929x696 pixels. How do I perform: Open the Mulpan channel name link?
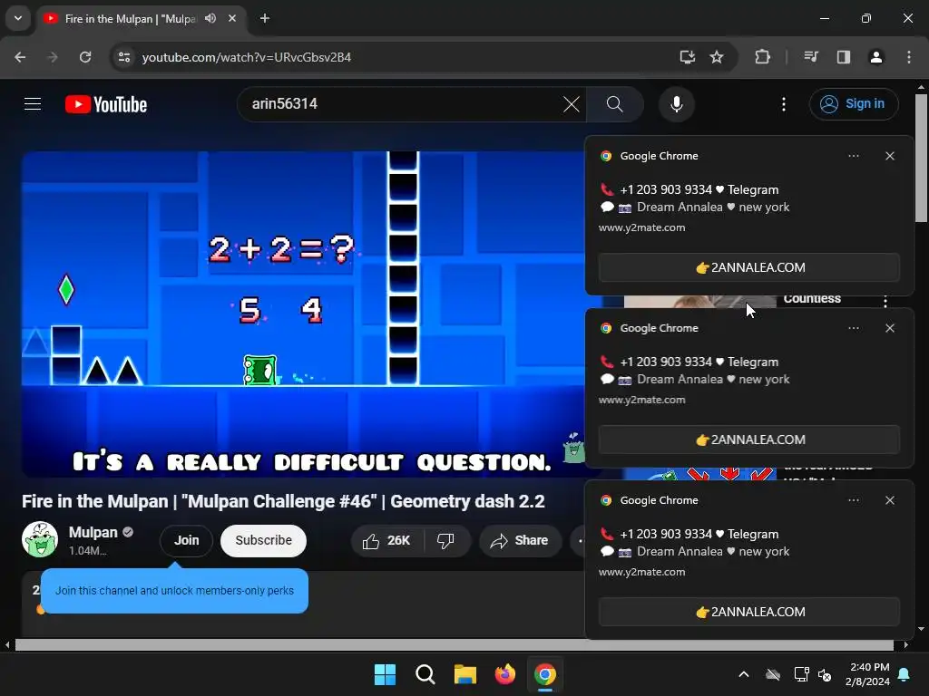tap(93, 532)
